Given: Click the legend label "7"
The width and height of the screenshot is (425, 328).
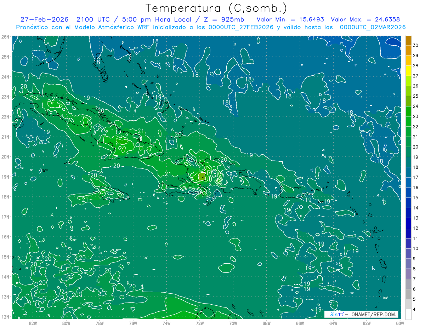Looking at the screenshot, I should coord(414,279).
